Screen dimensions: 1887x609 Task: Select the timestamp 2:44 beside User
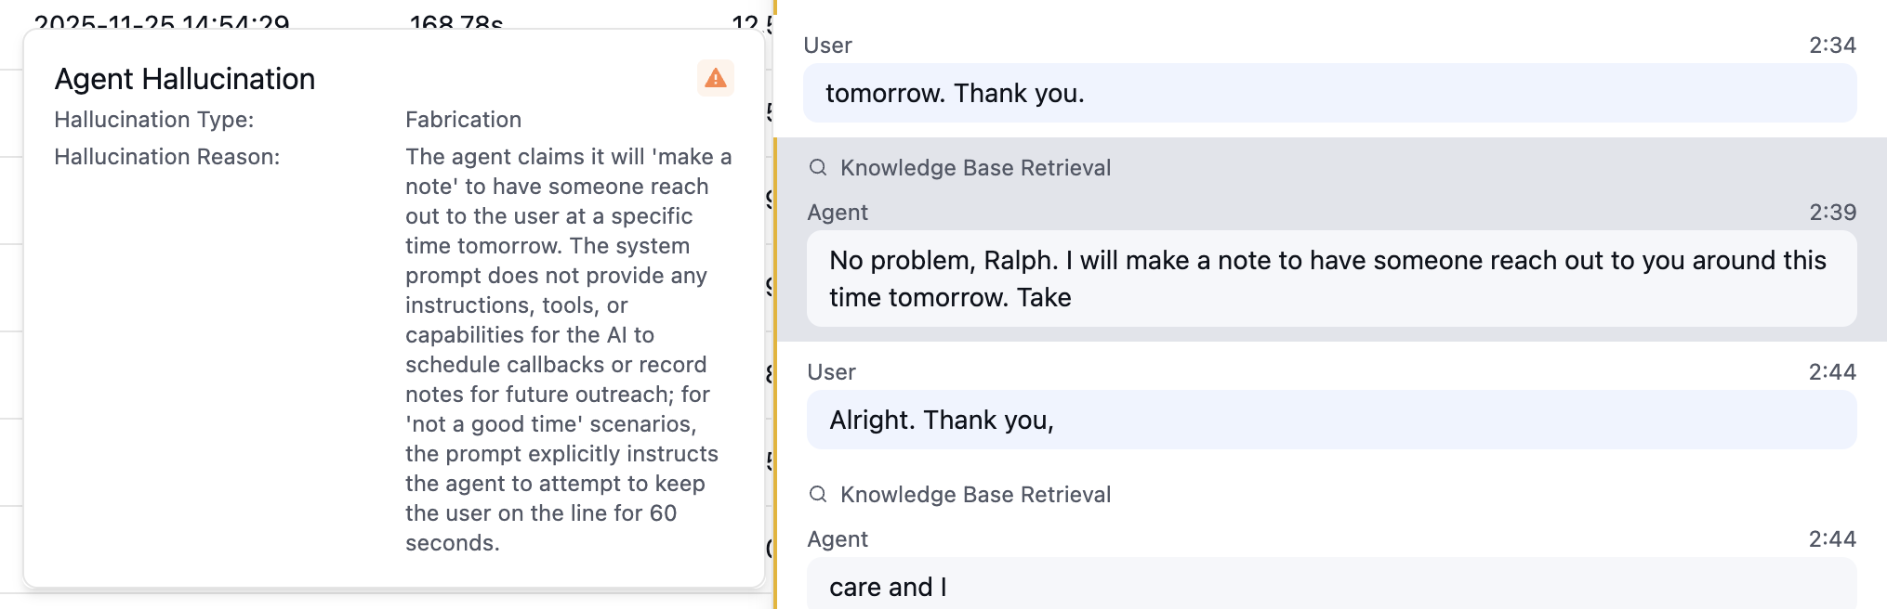[1834, 372]
